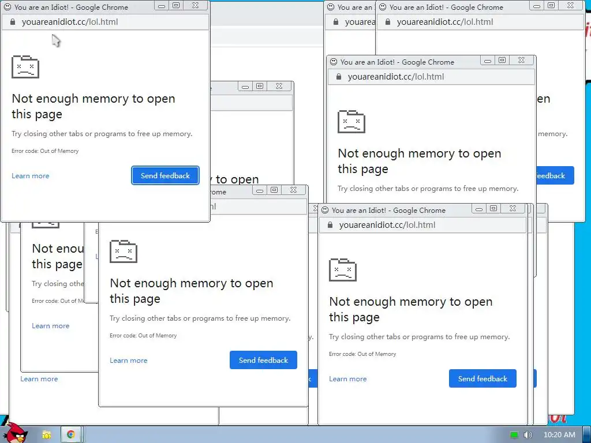Open Learn more in bottom-center Chrome window
This screenshot has height=443, width=591.
click(128, 361)
